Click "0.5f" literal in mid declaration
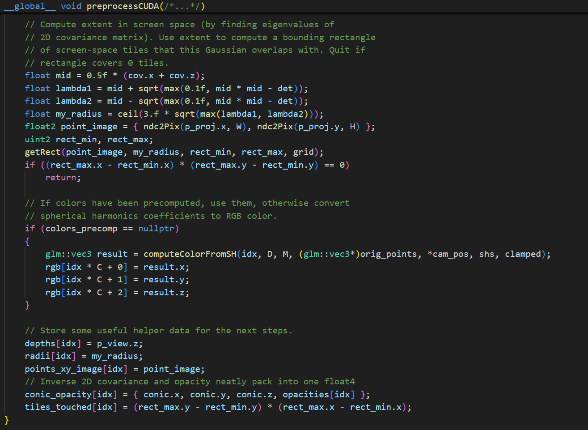 click(x=97, y=76)
